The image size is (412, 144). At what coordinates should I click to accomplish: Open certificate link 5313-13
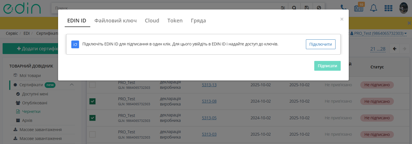tap(209, 85)
